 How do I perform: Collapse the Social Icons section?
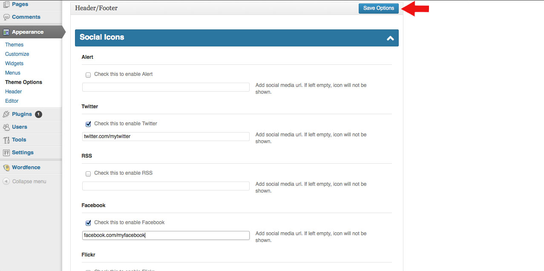pos(390,38)
